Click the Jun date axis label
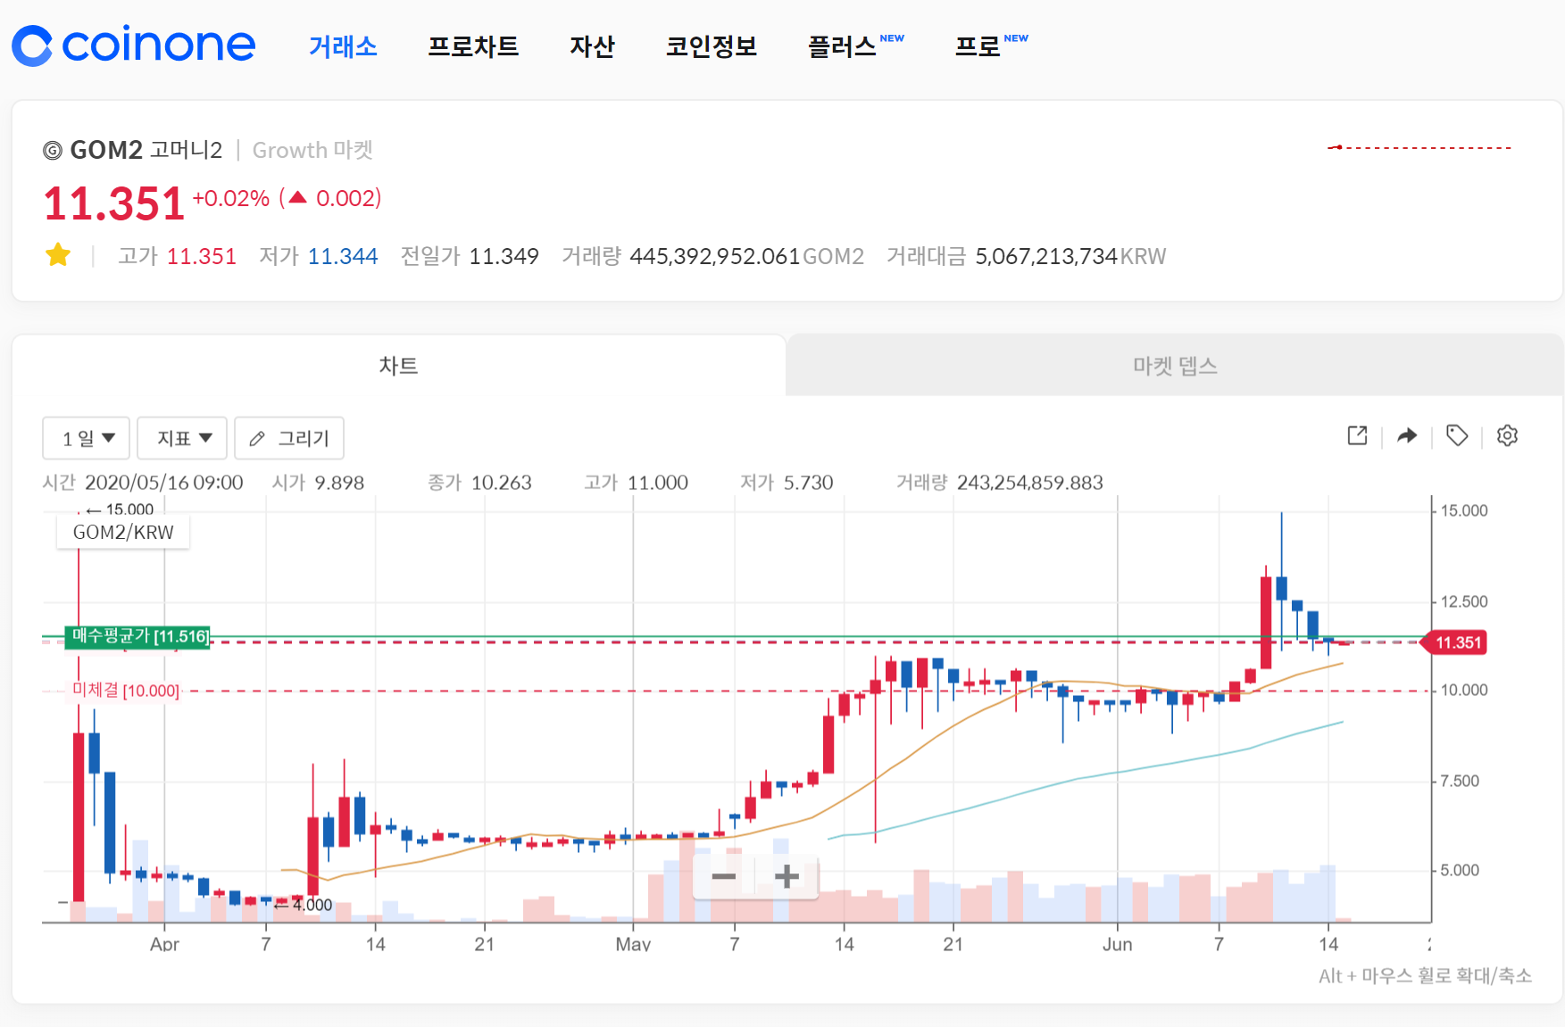Screen dimensions: 1565x1027 [1117, 944]
